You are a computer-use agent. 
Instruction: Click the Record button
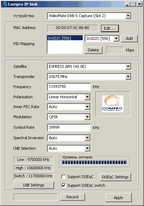coord(73,197)
